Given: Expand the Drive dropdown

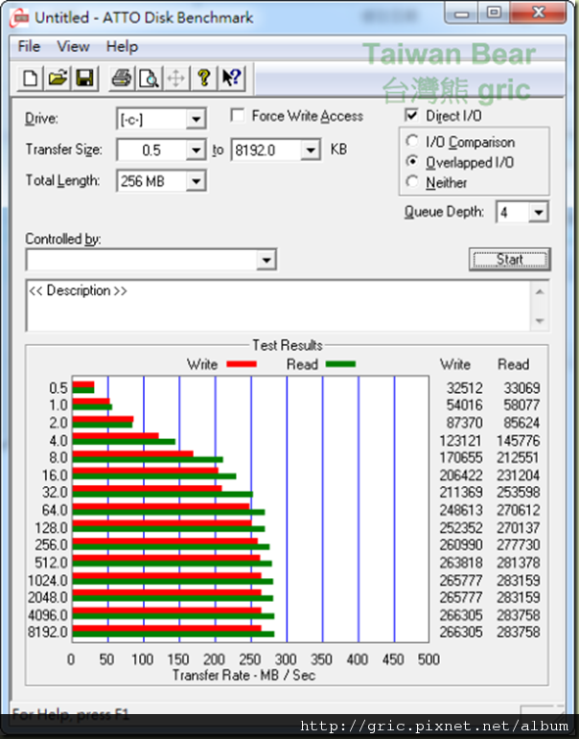Looking at the screenshot, I should pos(196,119).
